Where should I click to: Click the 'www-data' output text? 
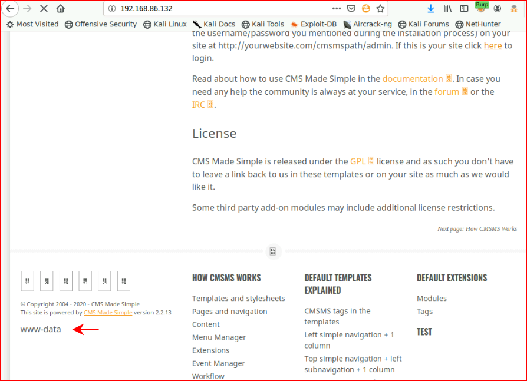(x=41, y=329)
